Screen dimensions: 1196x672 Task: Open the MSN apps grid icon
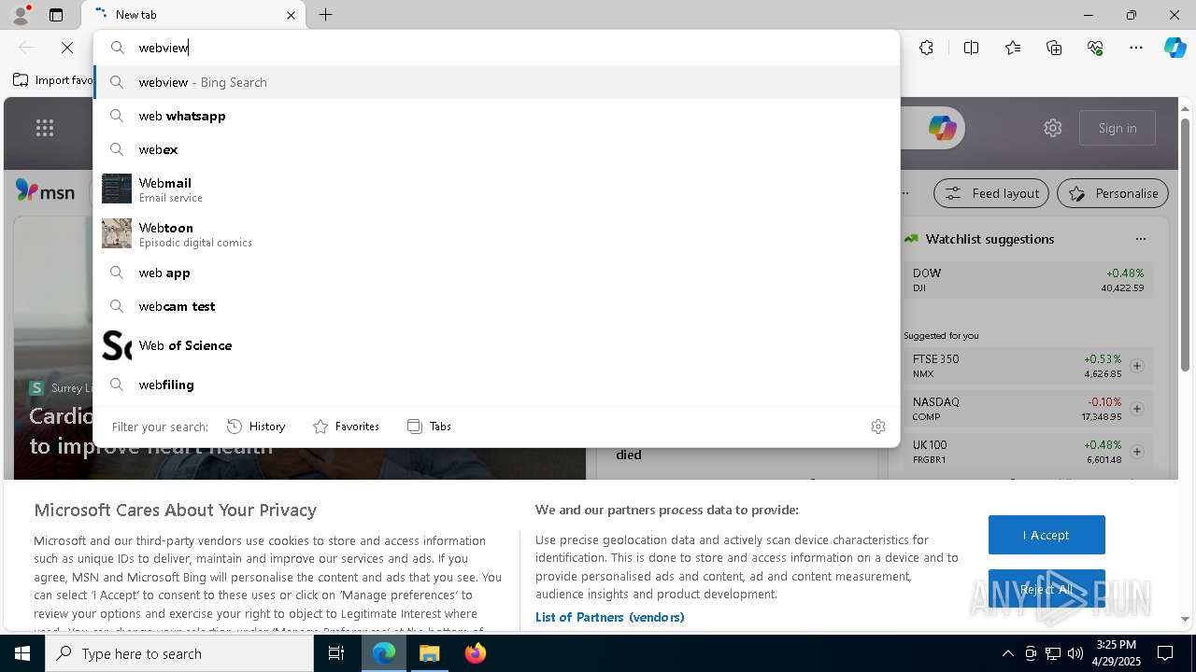click(x=45, y=128)
